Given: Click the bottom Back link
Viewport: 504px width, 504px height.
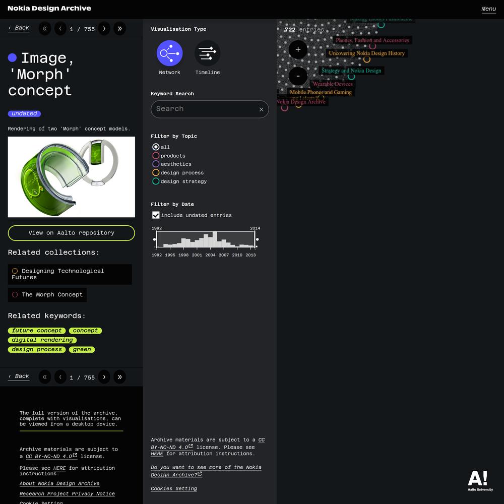Looking at the screenshot, I should pyautogui.click(x=19, y=376).
